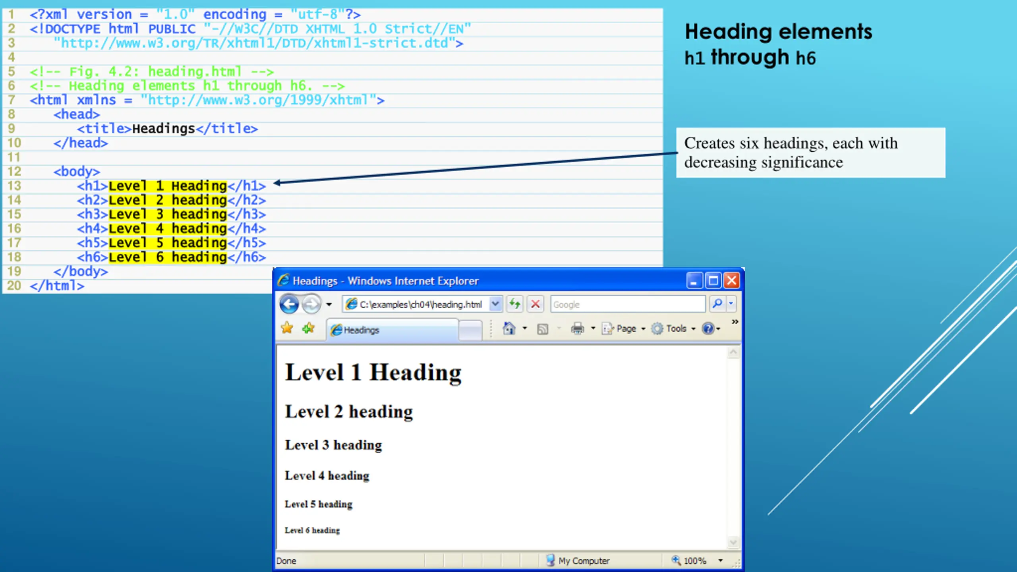
Task: Expand the zoom level dropdown arrow
Action: click(x=721, y=560)
